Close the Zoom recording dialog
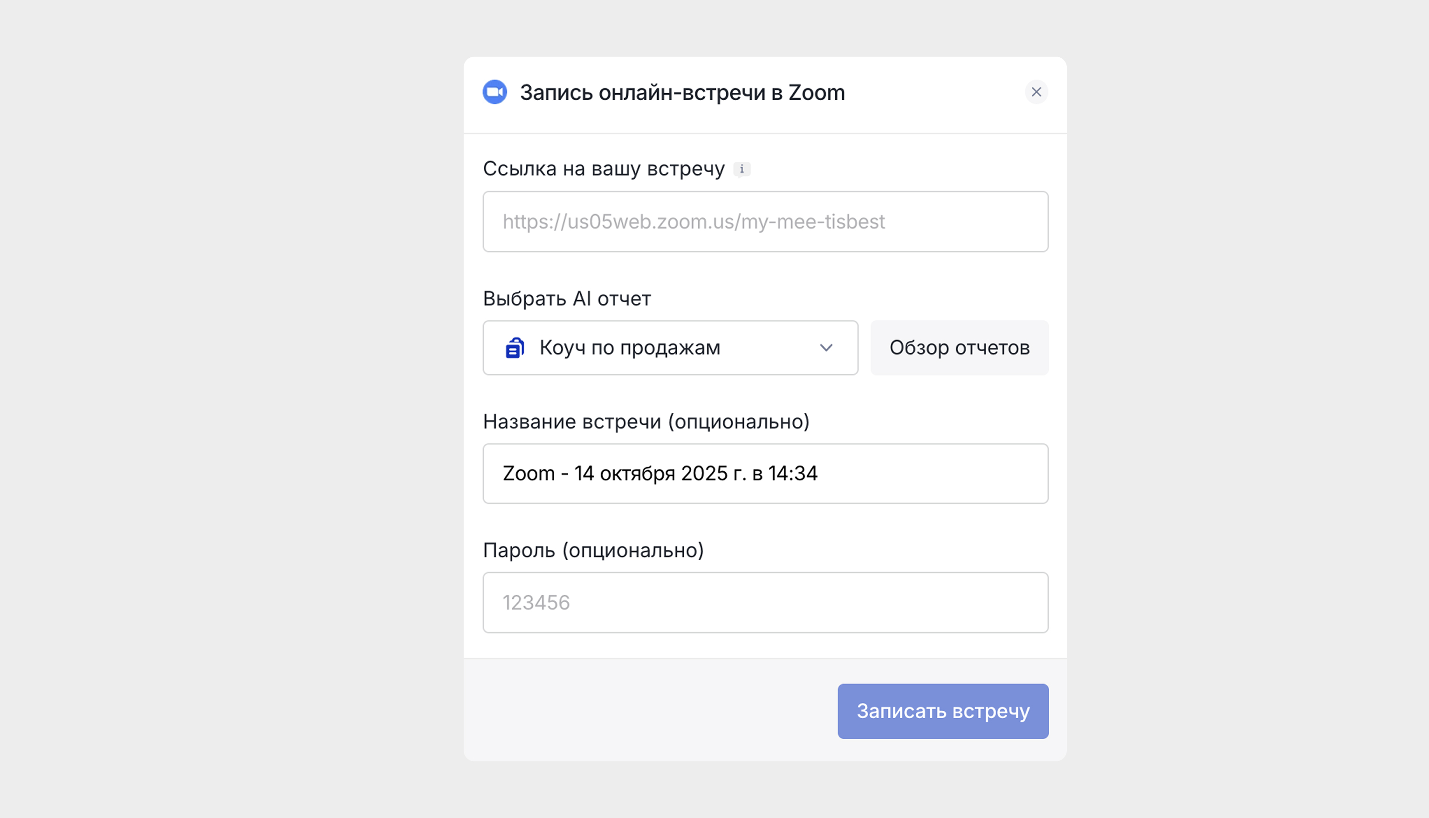The image size is (1429, 818). [x=1036, y=92]
